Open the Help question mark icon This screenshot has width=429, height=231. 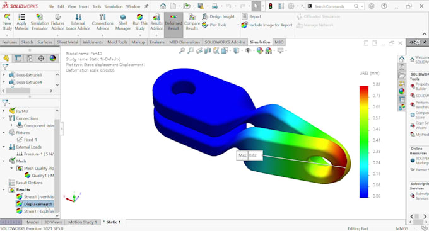point(384,6)
